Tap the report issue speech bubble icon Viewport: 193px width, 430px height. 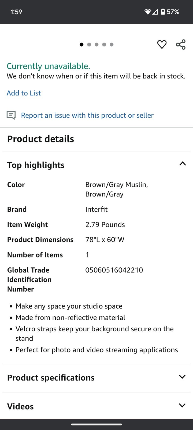coord(11,115)
